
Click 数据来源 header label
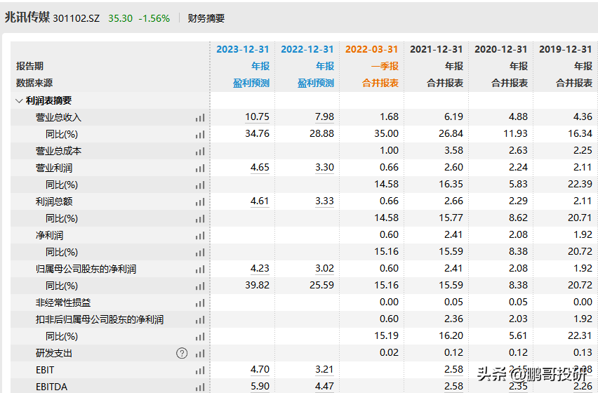(x=34, y=83)
